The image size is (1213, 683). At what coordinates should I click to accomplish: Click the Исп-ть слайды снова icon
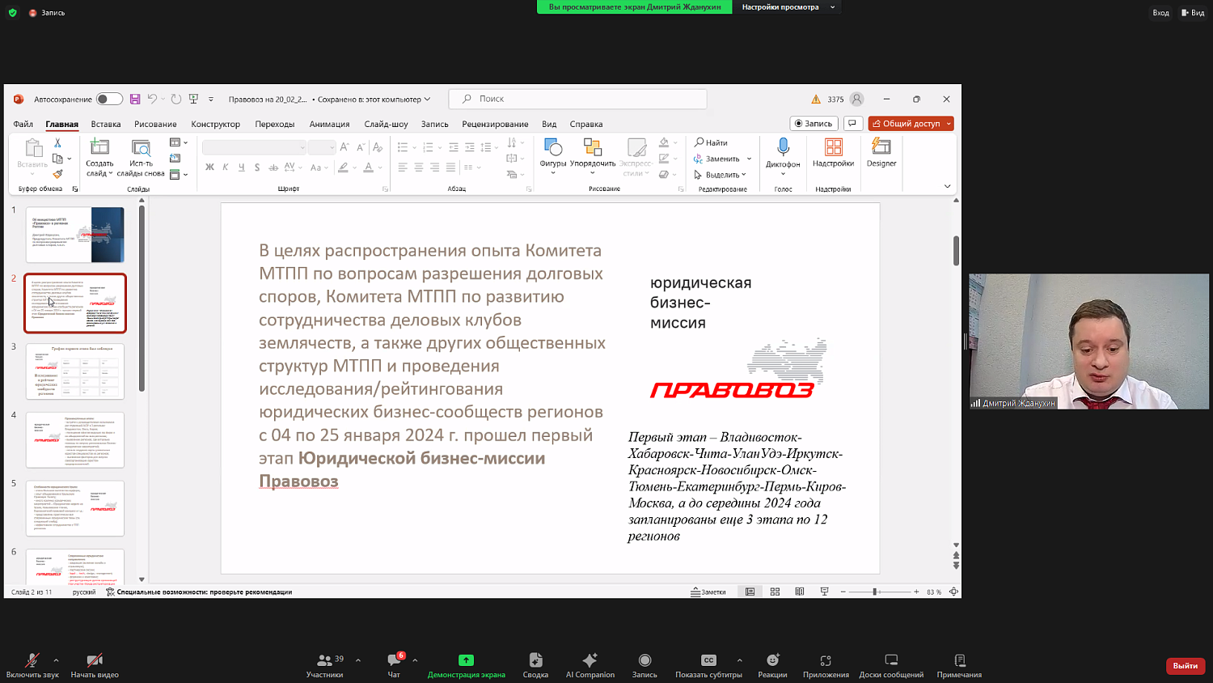141,147
